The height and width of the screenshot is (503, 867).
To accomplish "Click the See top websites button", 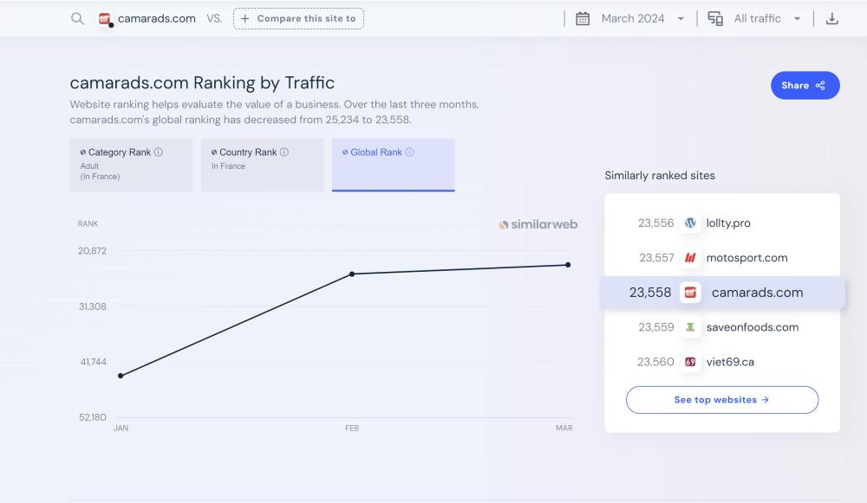I will (x=721, y=400).
